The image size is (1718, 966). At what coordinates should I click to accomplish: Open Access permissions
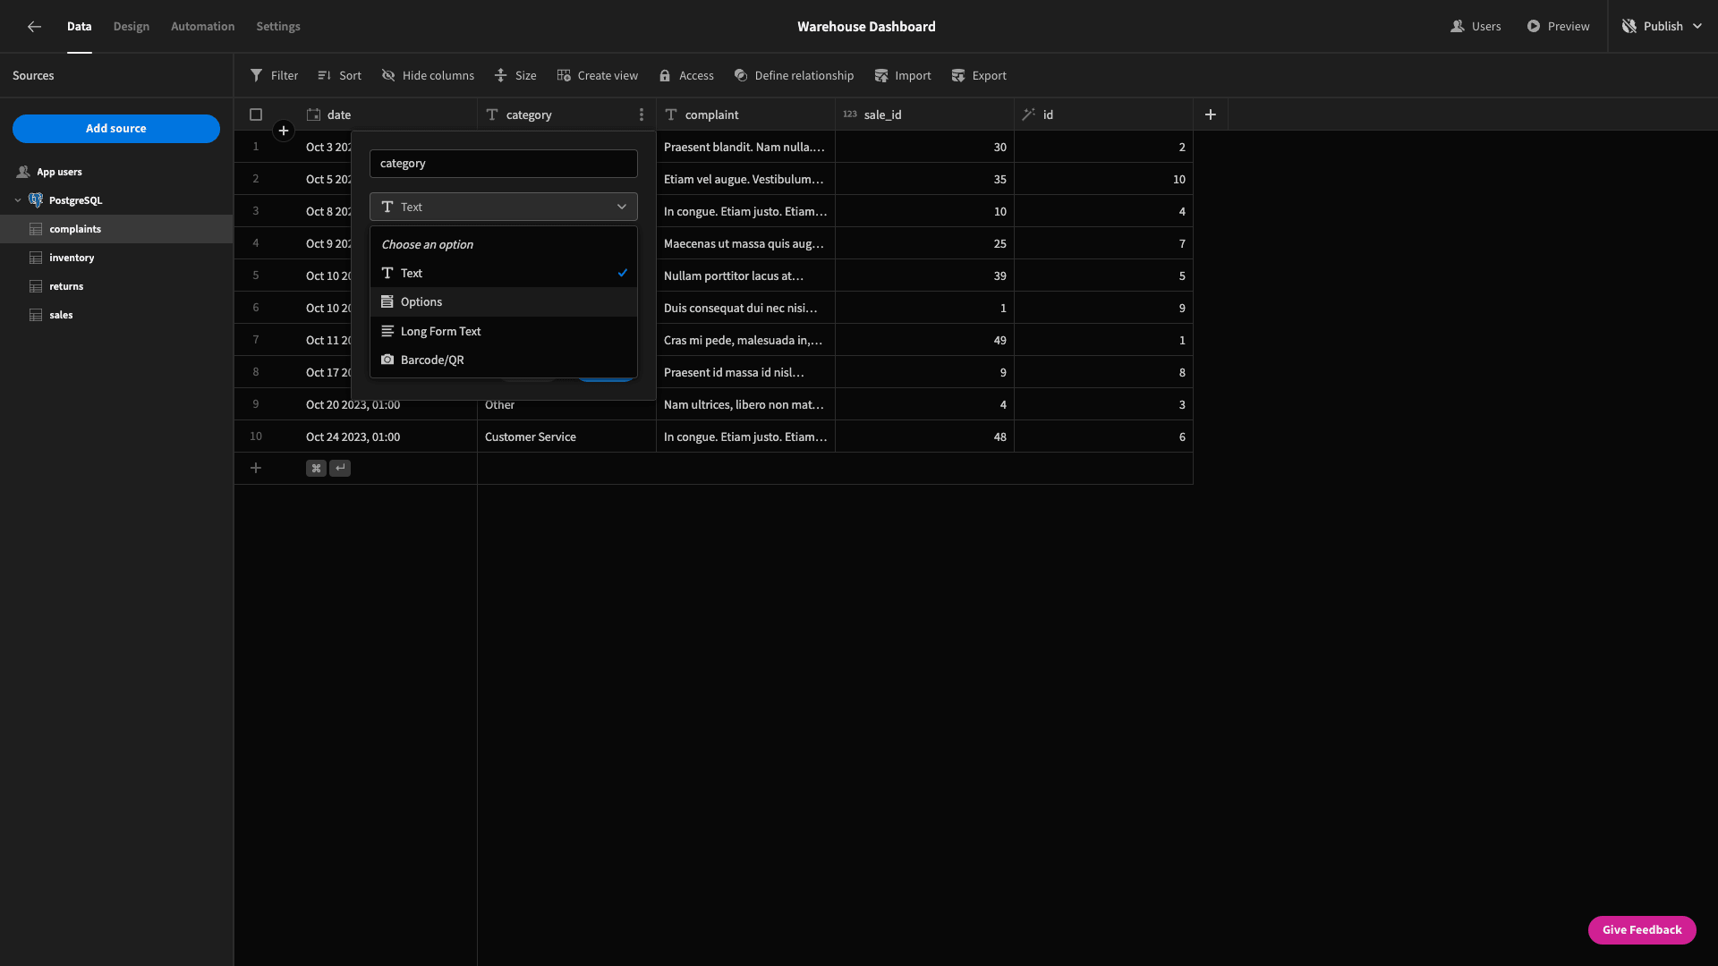point(686,76)
